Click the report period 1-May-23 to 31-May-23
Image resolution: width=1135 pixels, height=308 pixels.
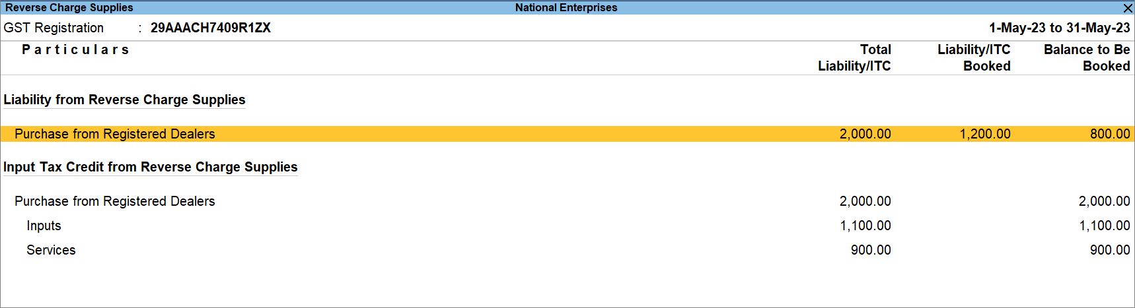[x=1059, y=28]
